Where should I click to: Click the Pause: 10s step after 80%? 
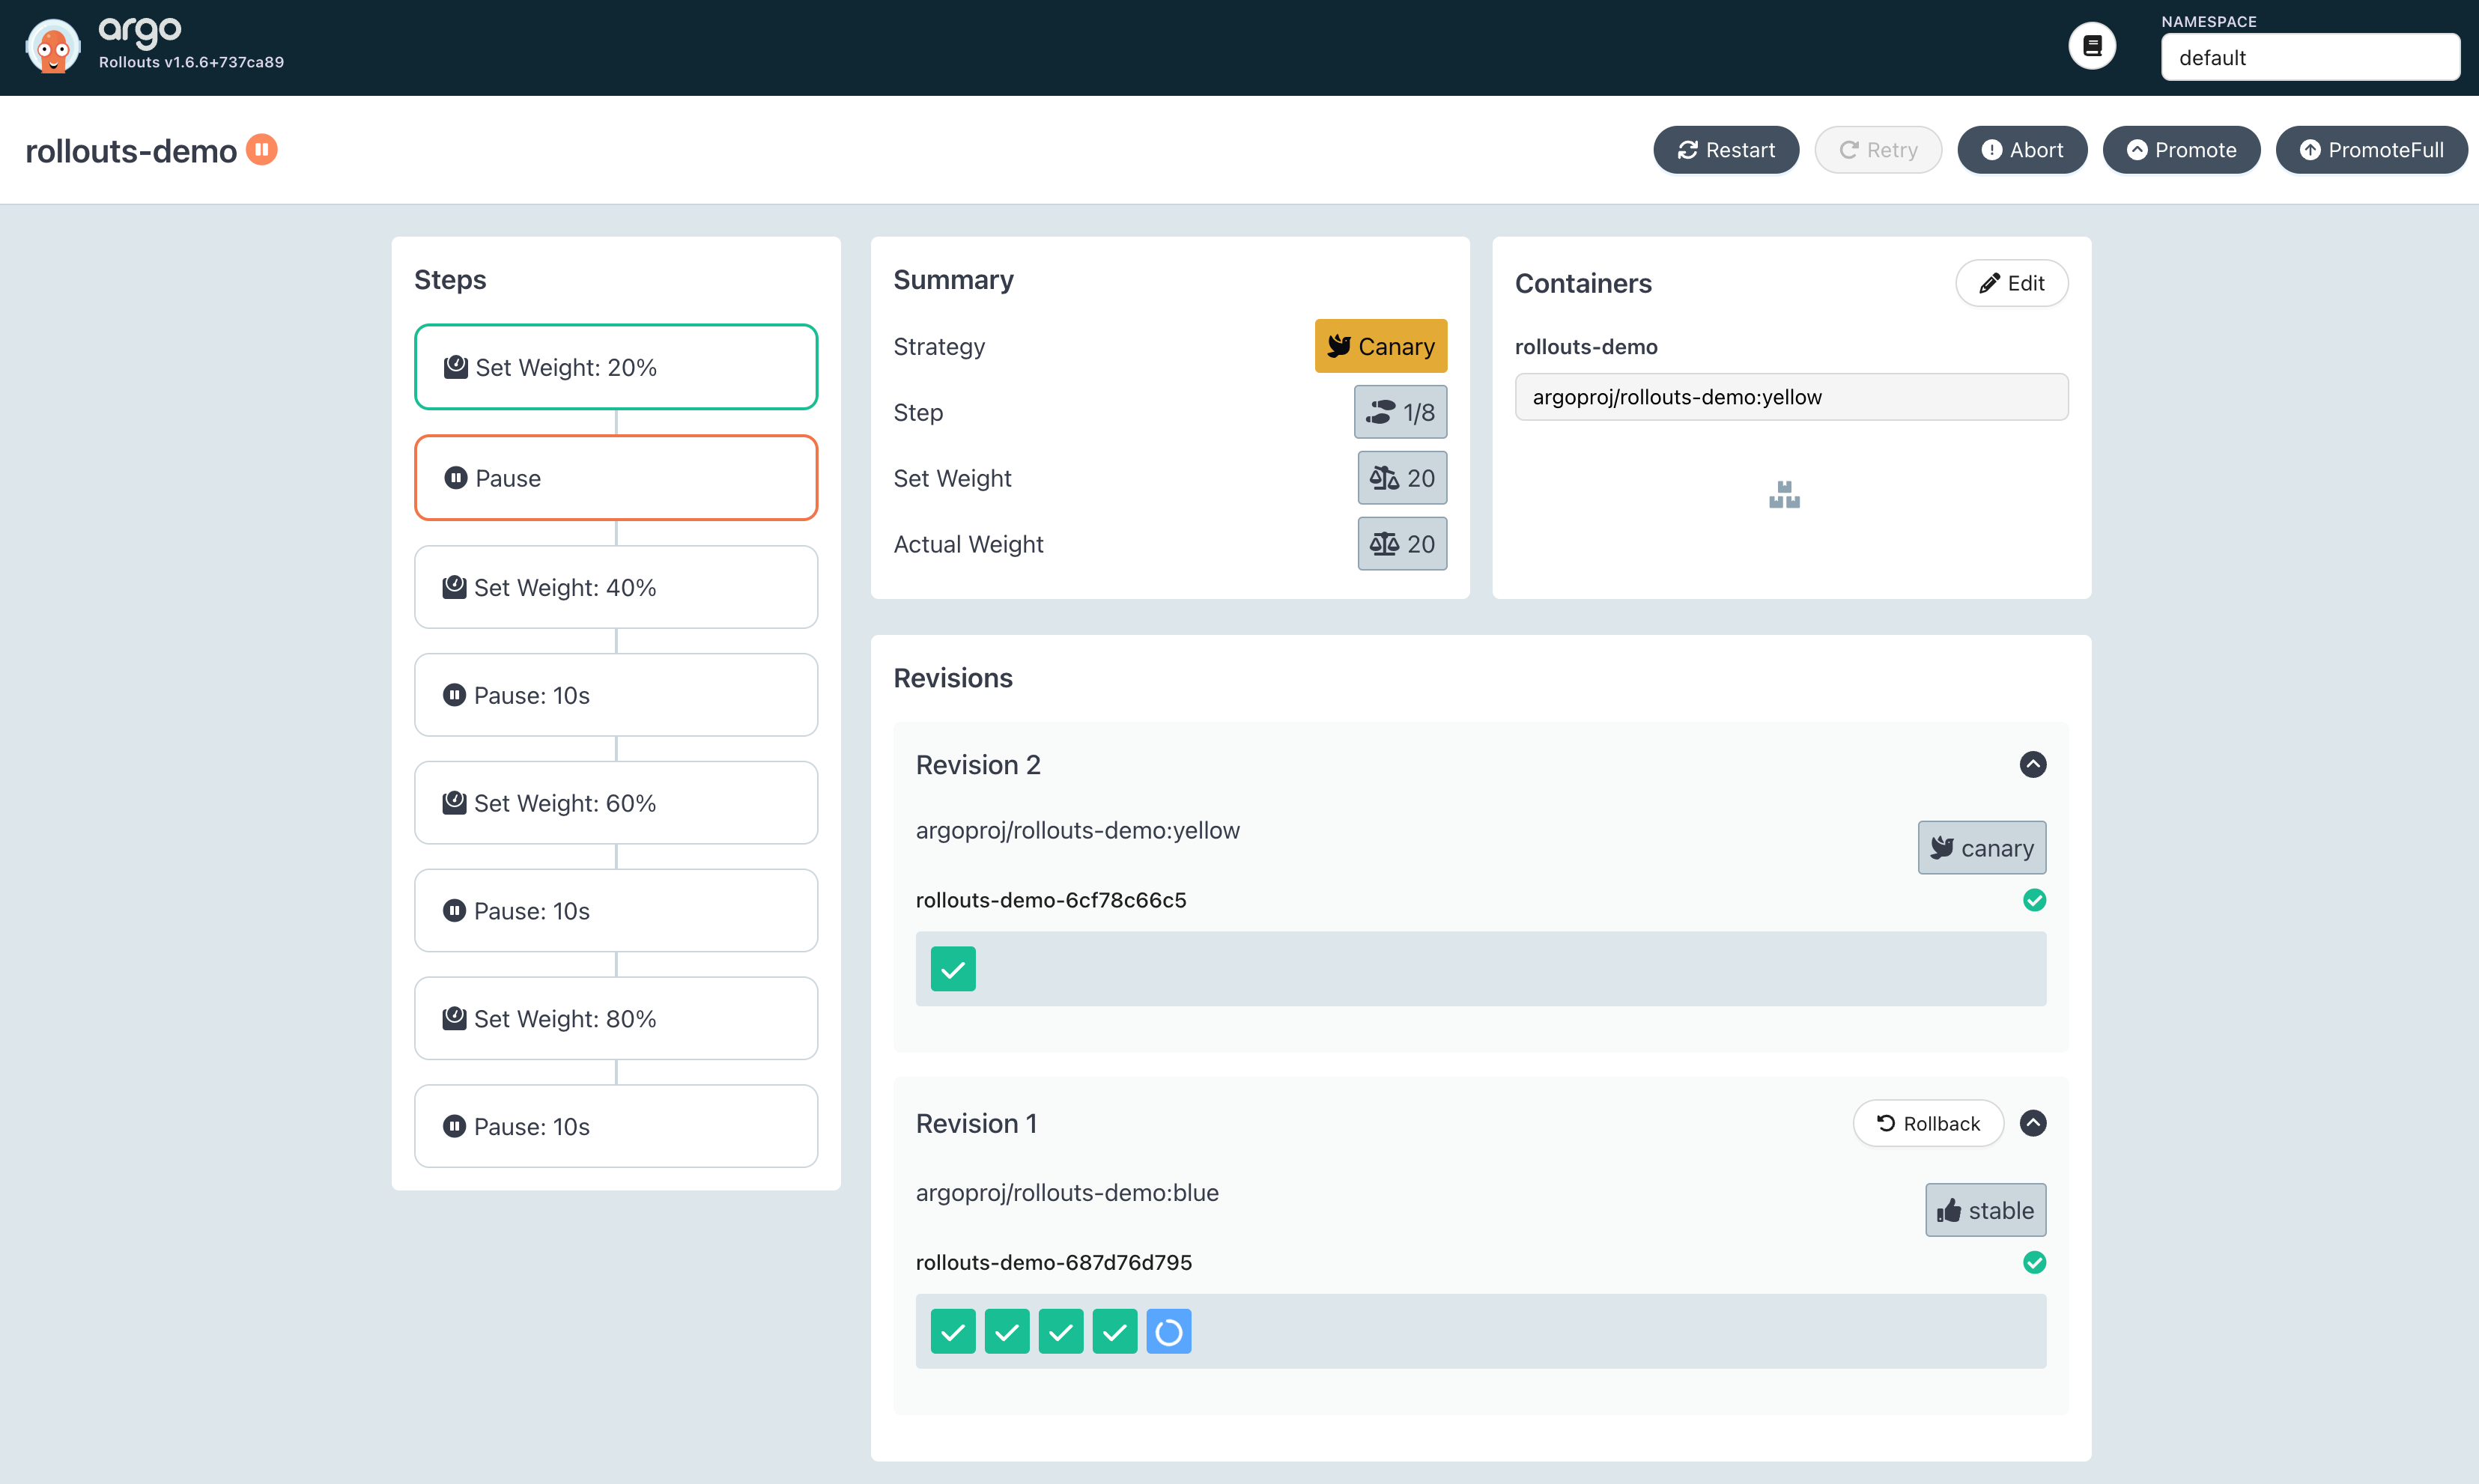[x=616, y=1127]
